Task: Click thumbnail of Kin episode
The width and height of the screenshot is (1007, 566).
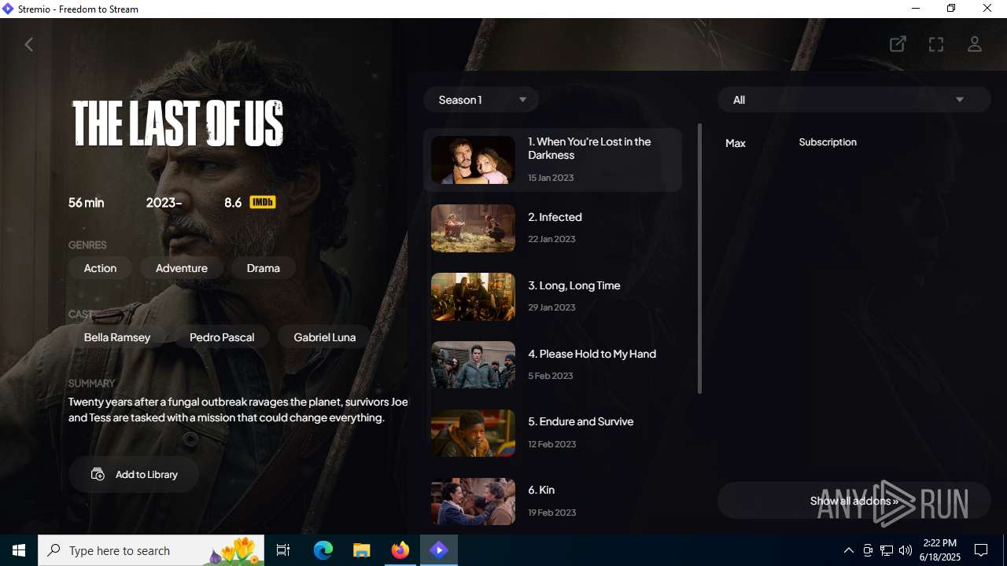Action: 473,502
